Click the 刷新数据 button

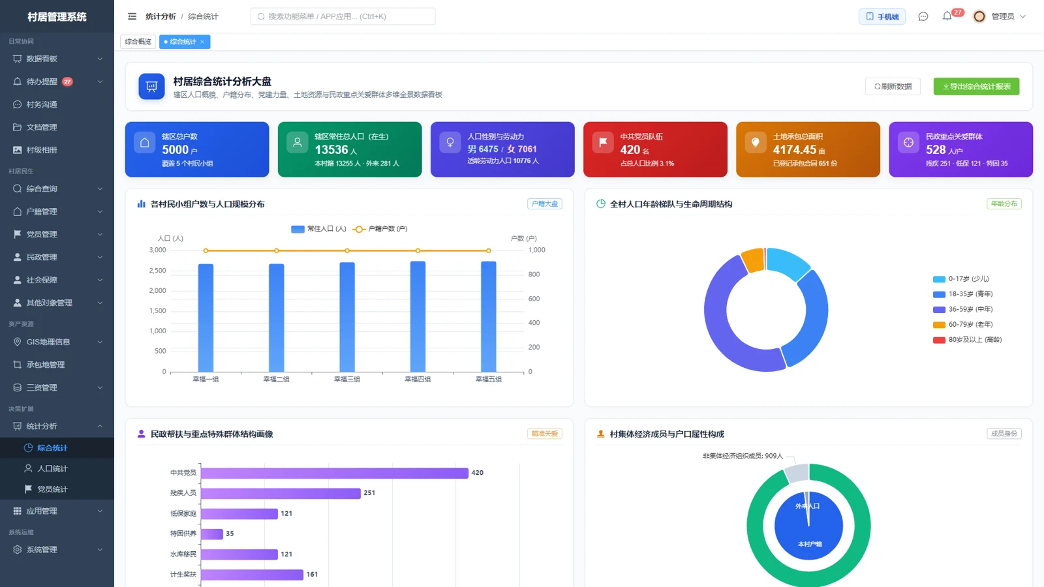(x=893, y=86)
